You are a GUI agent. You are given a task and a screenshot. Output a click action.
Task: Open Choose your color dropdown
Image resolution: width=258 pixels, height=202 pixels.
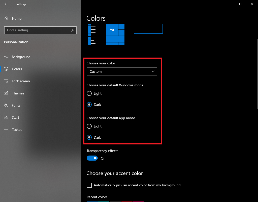point(122,71)
